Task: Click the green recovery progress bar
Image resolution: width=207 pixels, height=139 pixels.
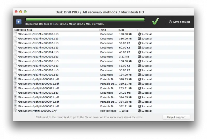Action: click(85, 20)
